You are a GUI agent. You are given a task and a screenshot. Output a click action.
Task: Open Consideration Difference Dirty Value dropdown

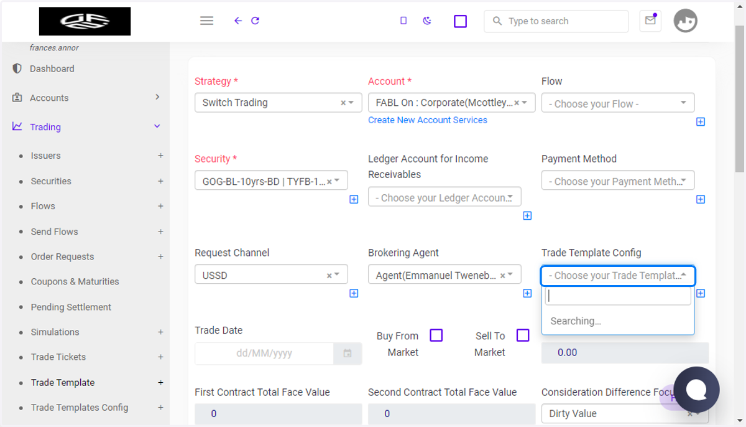(625, 413)
